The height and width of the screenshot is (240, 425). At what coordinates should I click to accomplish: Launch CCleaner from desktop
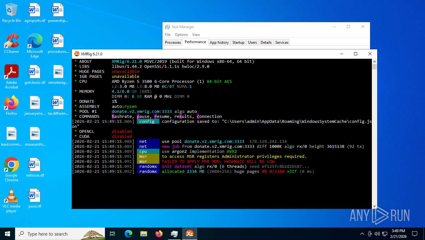12,44
